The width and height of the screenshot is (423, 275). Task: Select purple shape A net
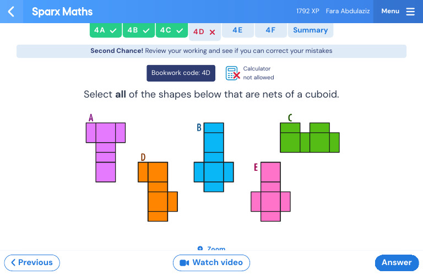(x=105, y=152)
